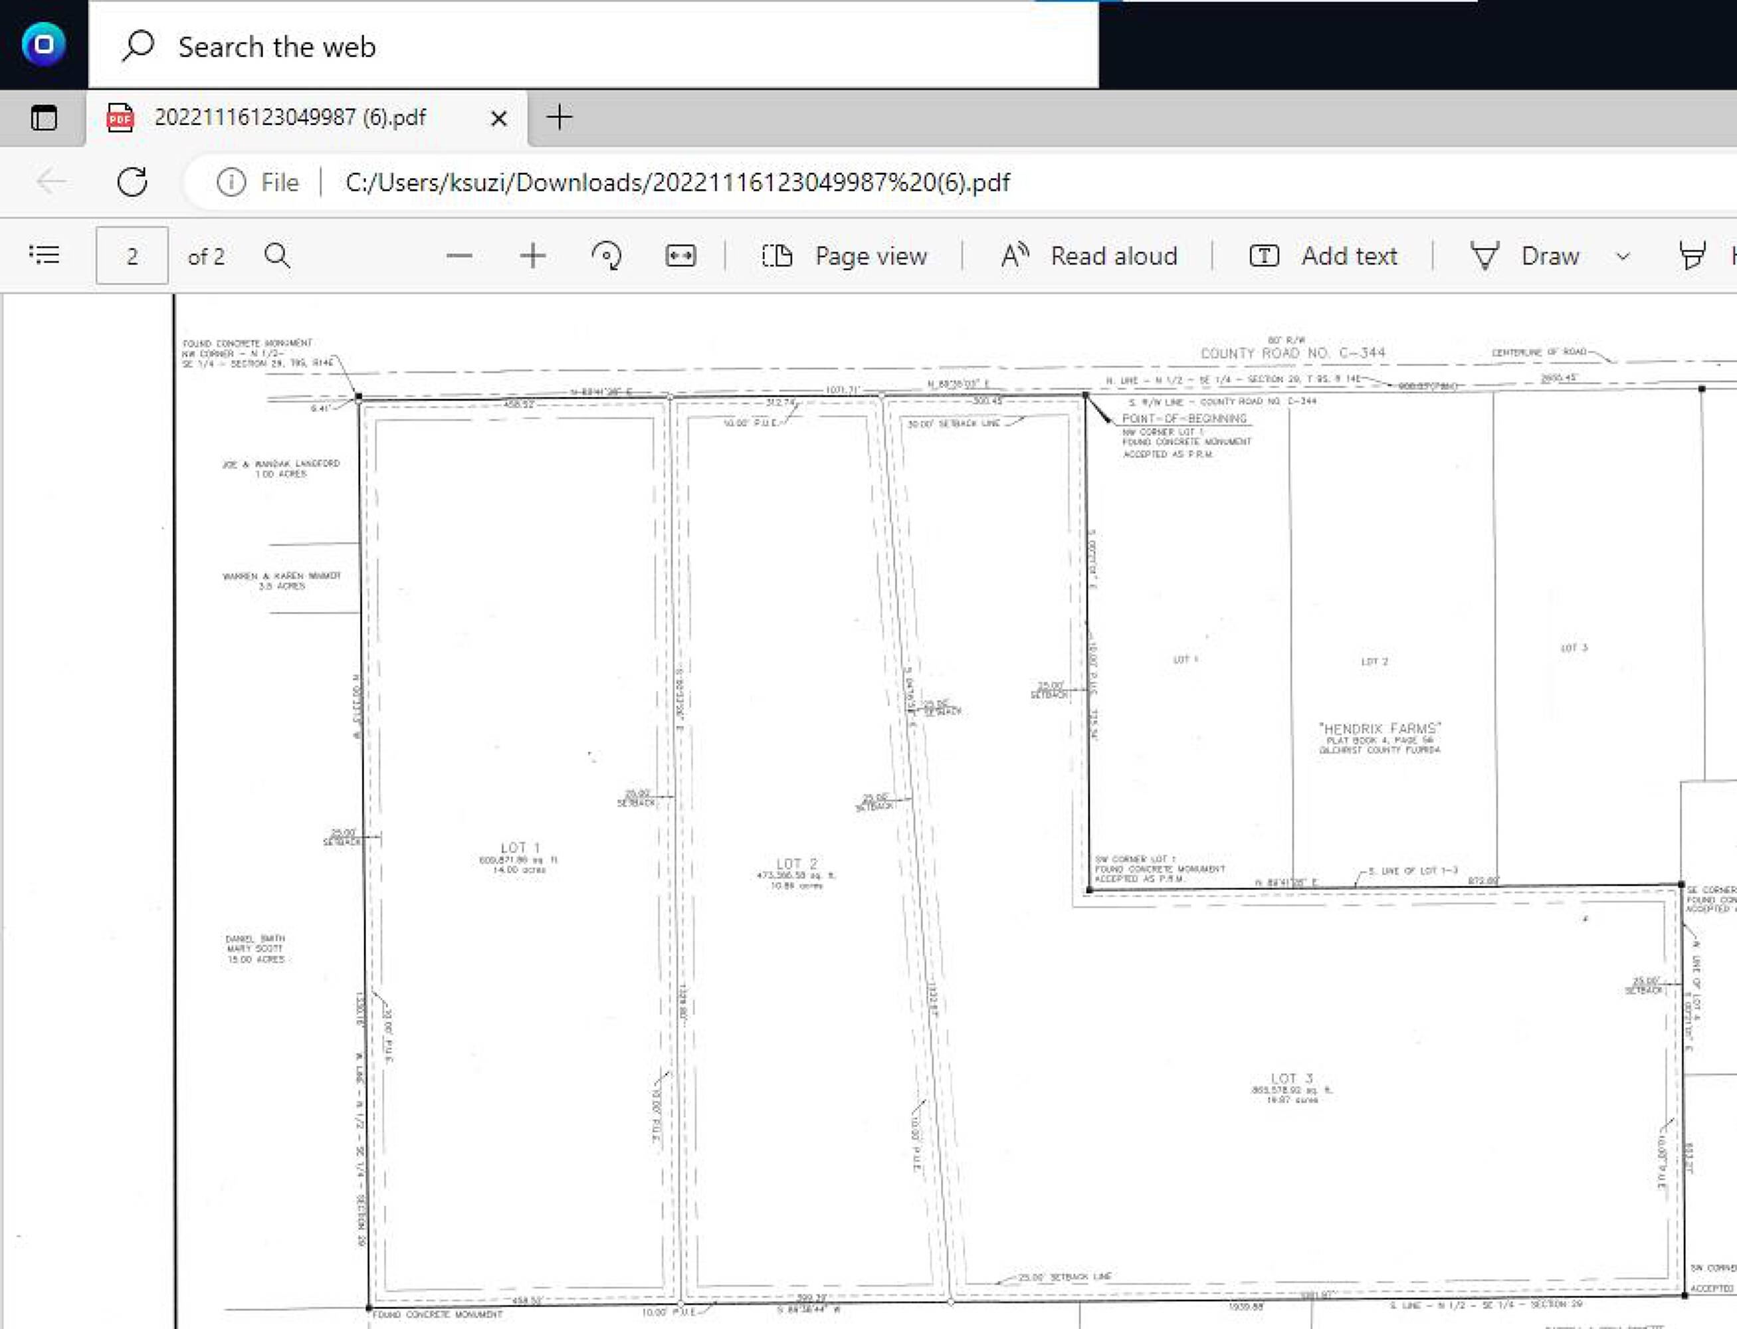Viewport: 1737px width, 1329px height.
Task: Close the PDF tab
Action: point(498,119)
